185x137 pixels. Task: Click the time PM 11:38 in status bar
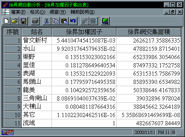point(166,132)
